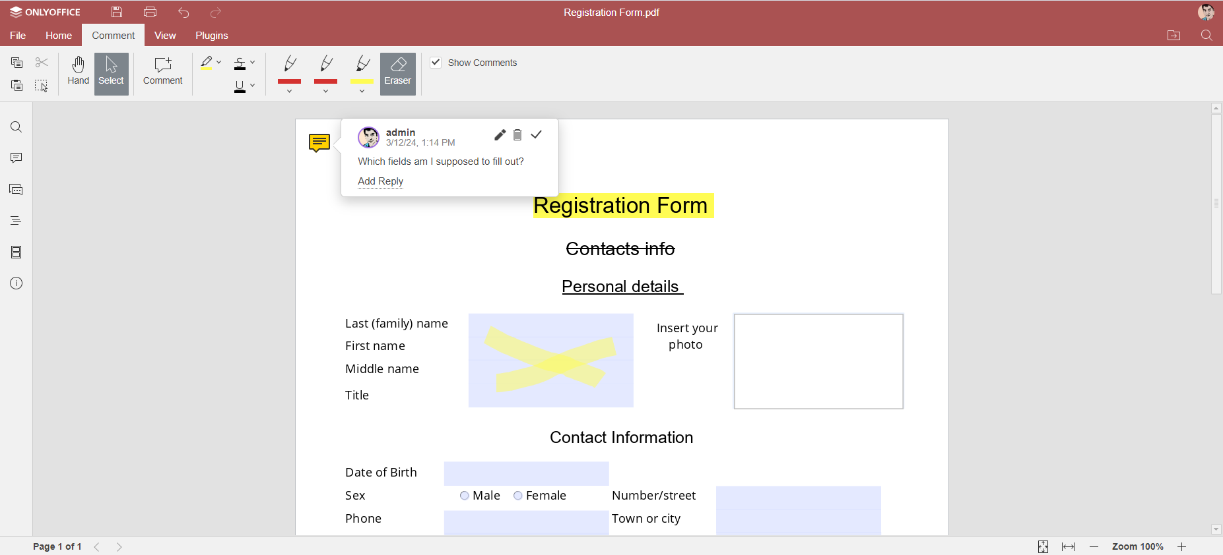Delete the admin comment with trash icon
Screen dimensions: 1223x555
(517, 135)
